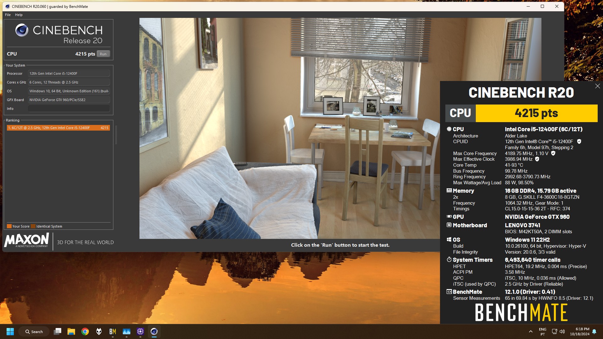Show hidden system tray icons

point(531,331)
